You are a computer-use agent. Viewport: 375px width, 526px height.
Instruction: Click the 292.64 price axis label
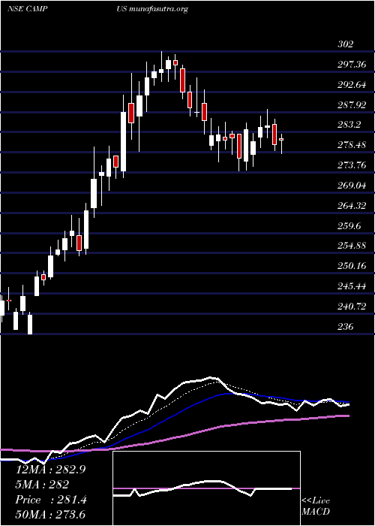(352, 84)
